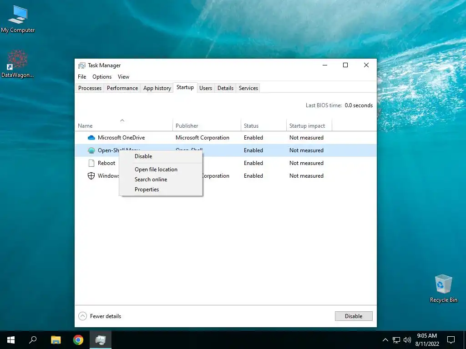Open the File menu
The width and height of the screenshot is (466, 349).
(x=82, y=77)
